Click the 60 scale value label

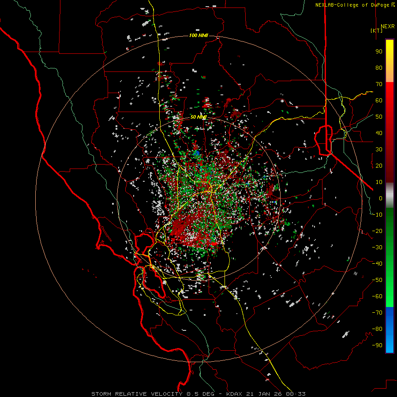[x=379, y=101]
